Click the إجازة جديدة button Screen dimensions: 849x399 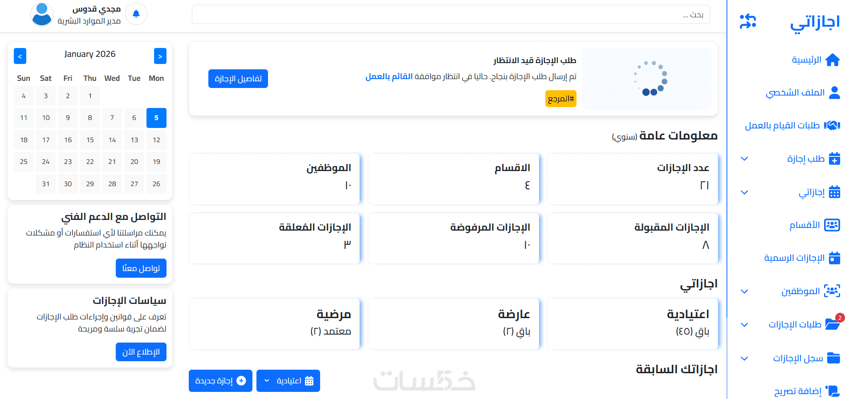coord(220,381)
